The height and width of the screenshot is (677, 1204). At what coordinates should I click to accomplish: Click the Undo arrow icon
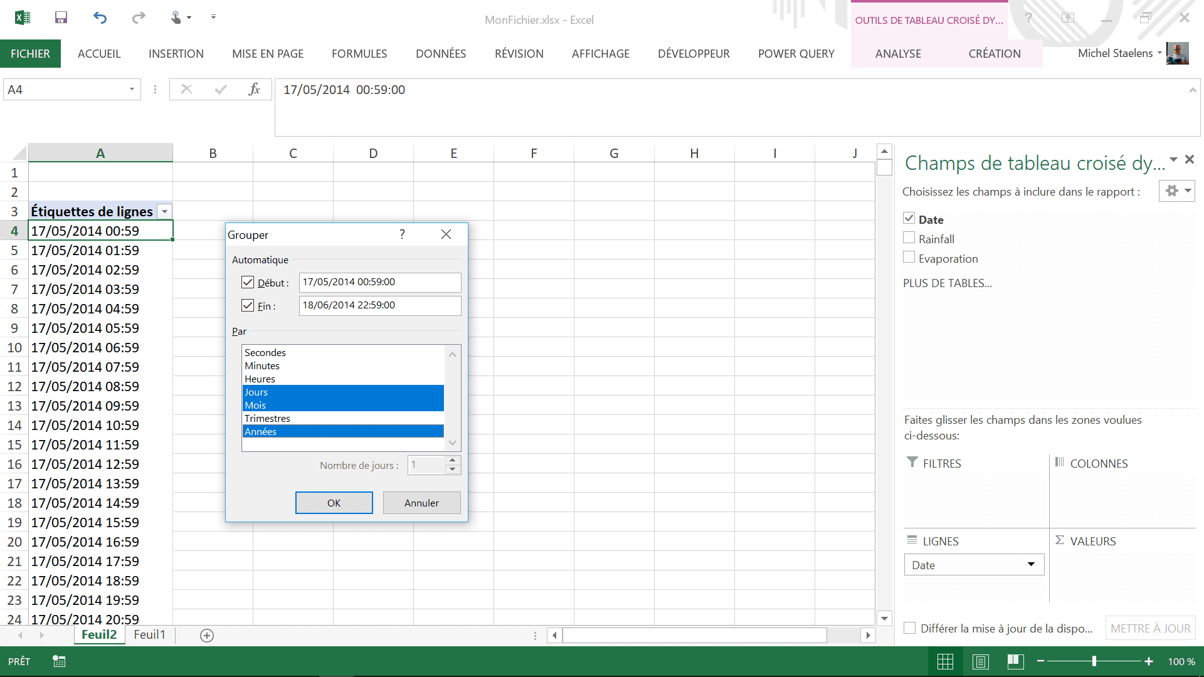pos(100,18)
